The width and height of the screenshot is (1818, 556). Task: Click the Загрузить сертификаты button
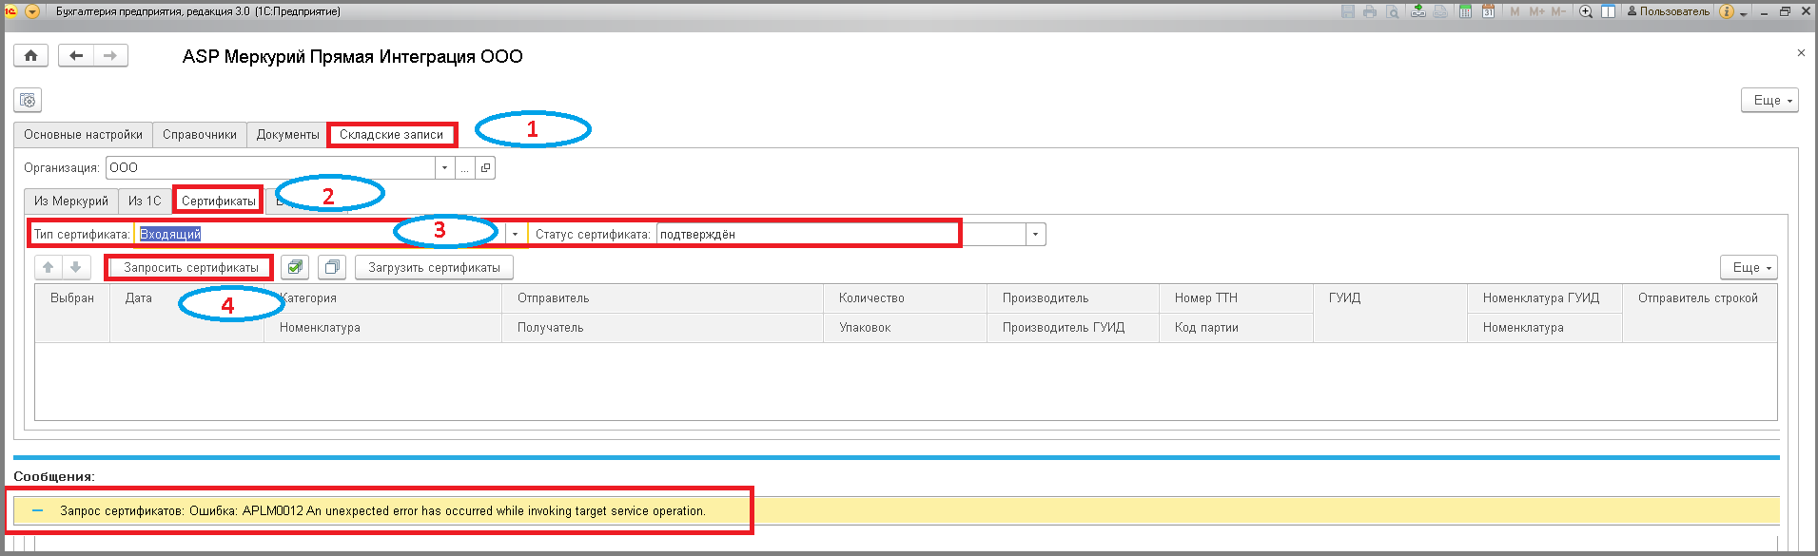tap(434, 267)
